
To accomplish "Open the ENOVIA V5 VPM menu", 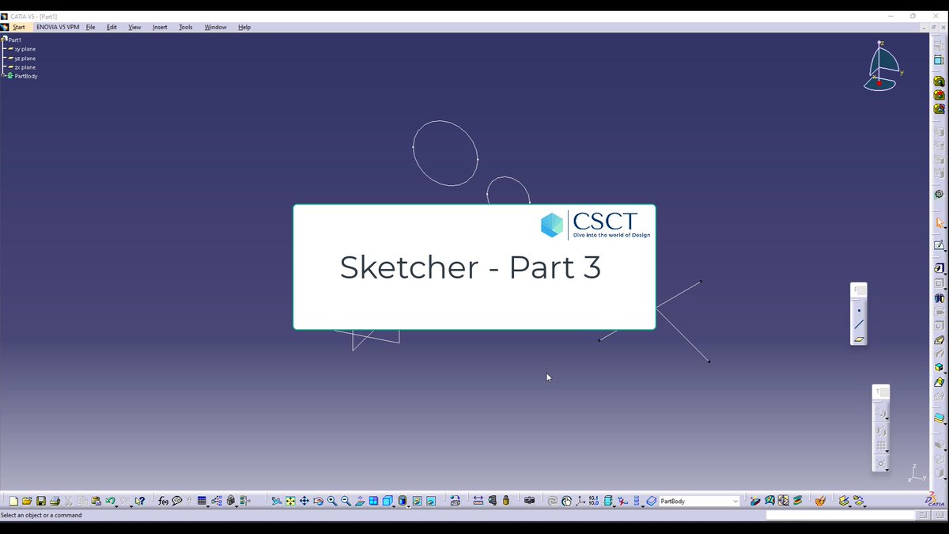I will pyautogui.click(x=58, y=27).
